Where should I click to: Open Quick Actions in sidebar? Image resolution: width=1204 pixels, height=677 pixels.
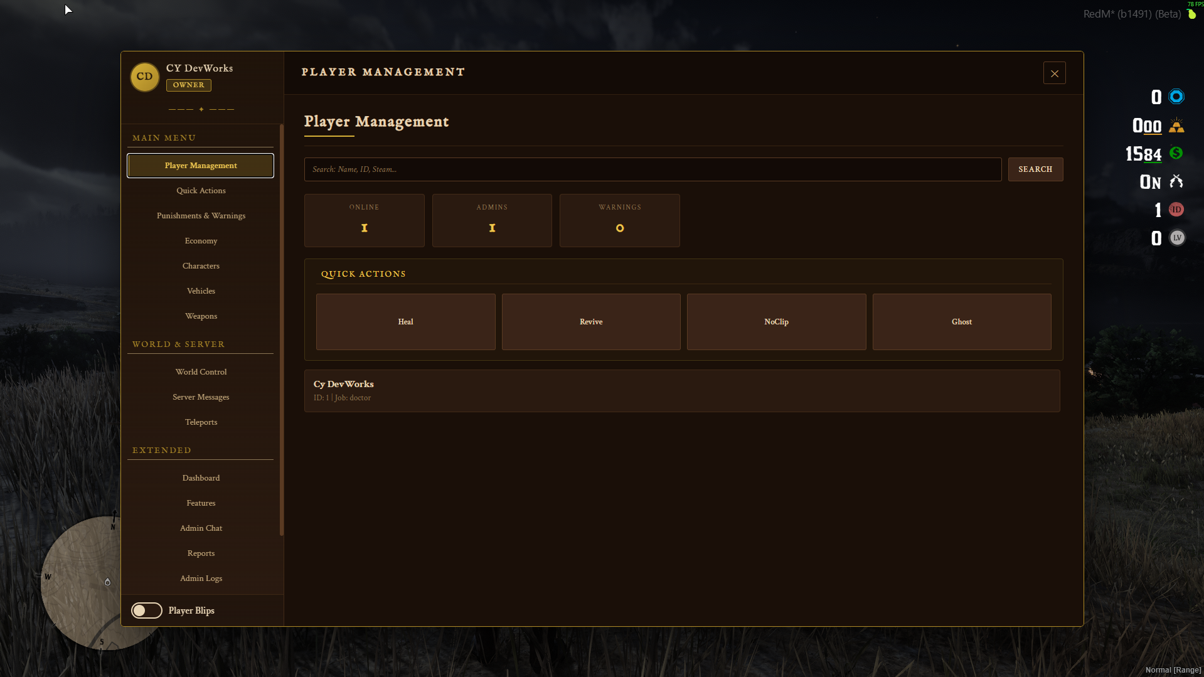pyautogui.click(x=201, y=191)
